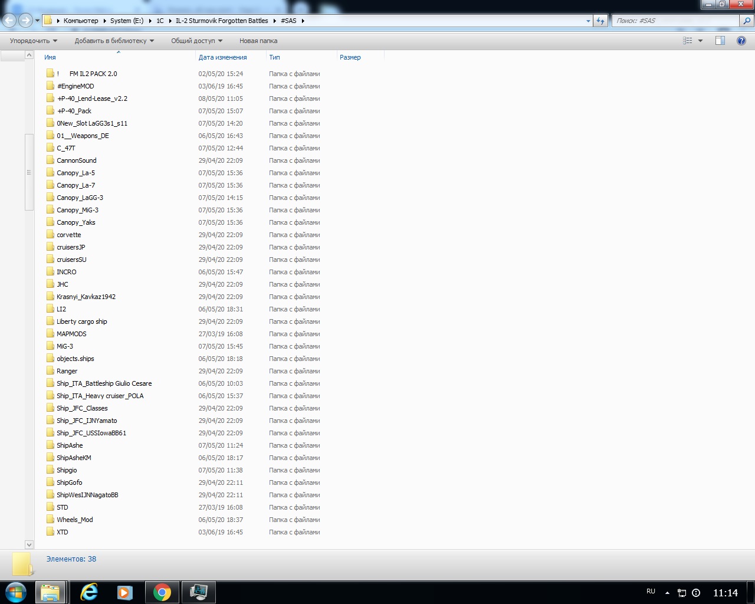Open the Windows Start menu orb
The height and width of the screenshot is (604, 755).
(16, 592)
